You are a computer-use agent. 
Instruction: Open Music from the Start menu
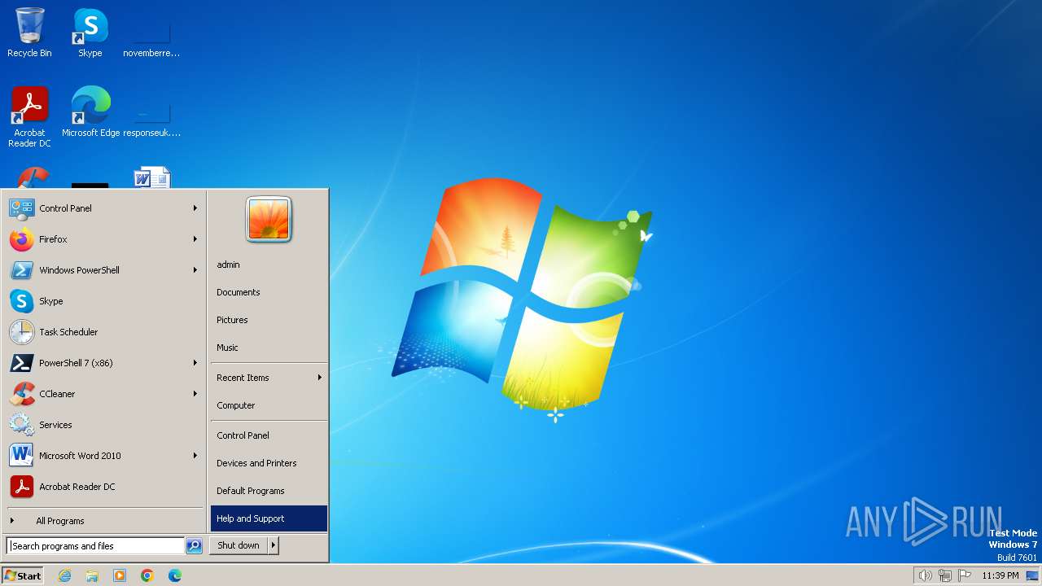point(269,348)
